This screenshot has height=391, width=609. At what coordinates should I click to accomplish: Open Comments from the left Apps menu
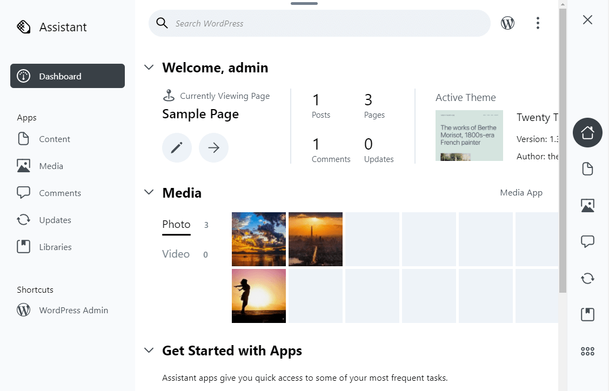(59, 193)
